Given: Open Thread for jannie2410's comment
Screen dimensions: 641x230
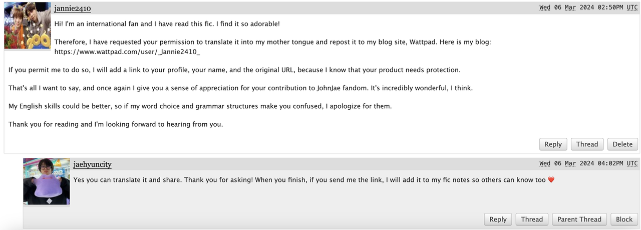Looking at the screenshot, I should coord(587,144).
